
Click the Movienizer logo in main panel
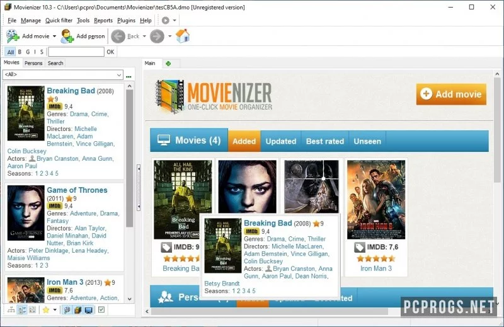pos(214,96)
